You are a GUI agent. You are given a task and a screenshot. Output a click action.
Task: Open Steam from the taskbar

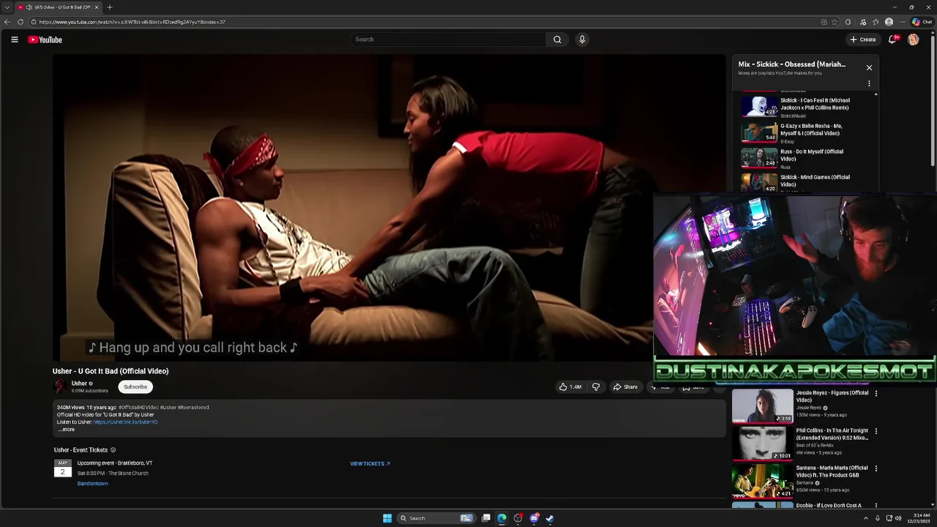550,518
